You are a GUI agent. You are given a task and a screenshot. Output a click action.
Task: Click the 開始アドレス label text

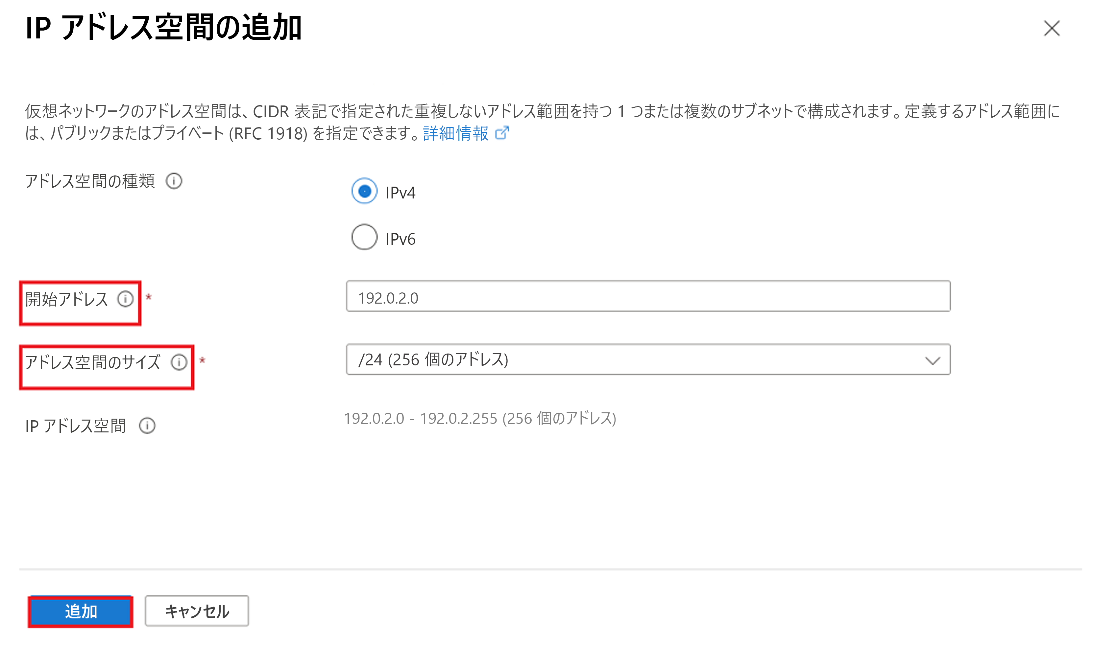pyautogui.click(x=66, y=299)
